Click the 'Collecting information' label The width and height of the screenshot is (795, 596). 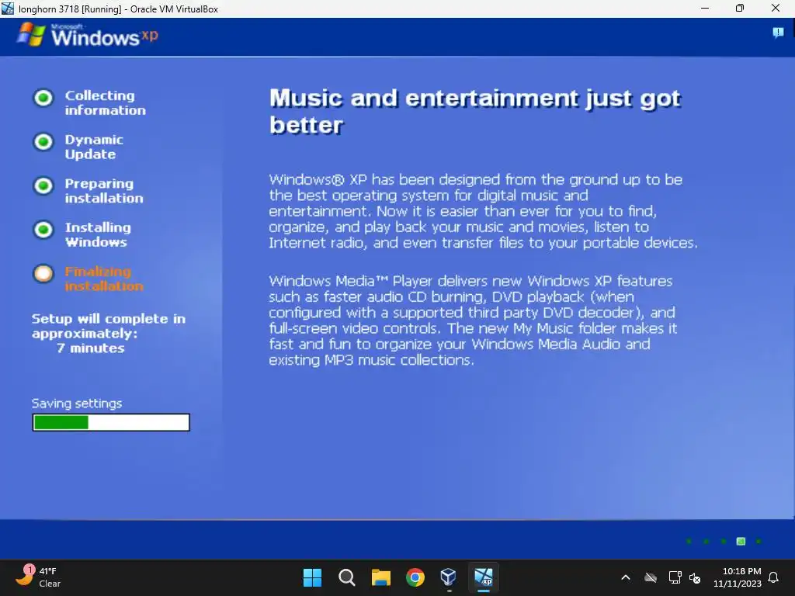click(x=105, y=103)
